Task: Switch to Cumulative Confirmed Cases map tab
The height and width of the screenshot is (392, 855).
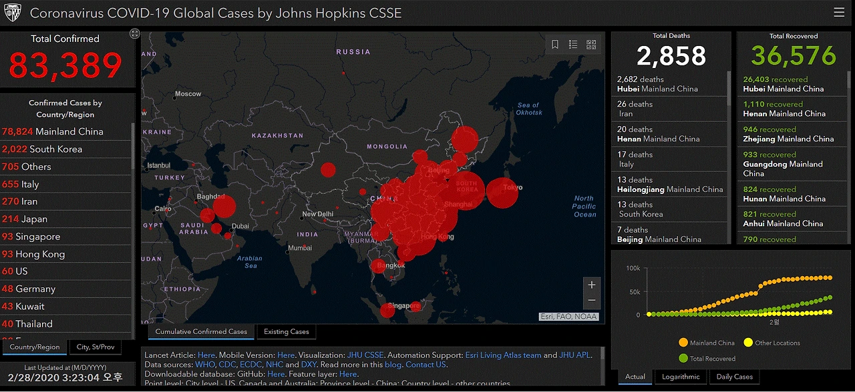Action: pos(201,331)
